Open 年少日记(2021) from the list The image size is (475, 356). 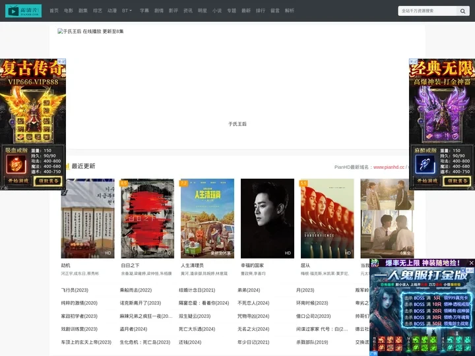[x=253, y=342]
